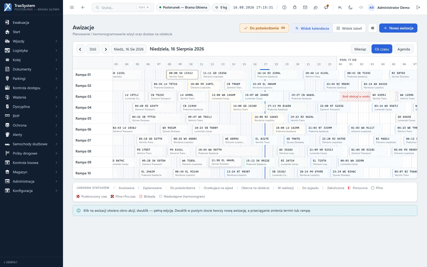Open calendar filter settings icon
Screen dimensions: 427x267
[x=373, y=28]
